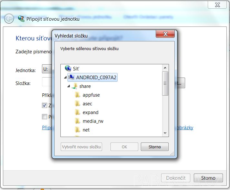This screenshot has height=190, width=230.
Task: Click the folder tree scrollbar up arrow
Action: 165,68
